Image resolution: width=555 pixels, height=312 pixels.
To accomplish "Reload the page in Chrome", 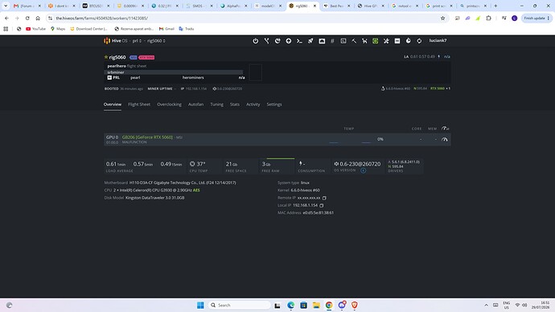I will tap(27, 18).
